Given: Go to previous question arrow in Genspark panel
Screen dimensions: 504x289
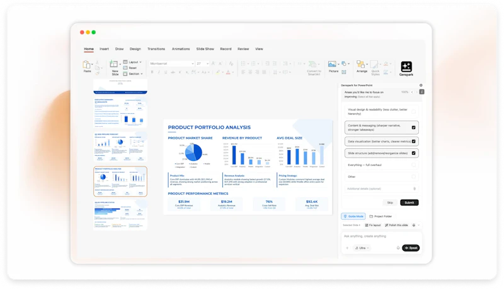Looking at the screenshot, I should 412,92.
